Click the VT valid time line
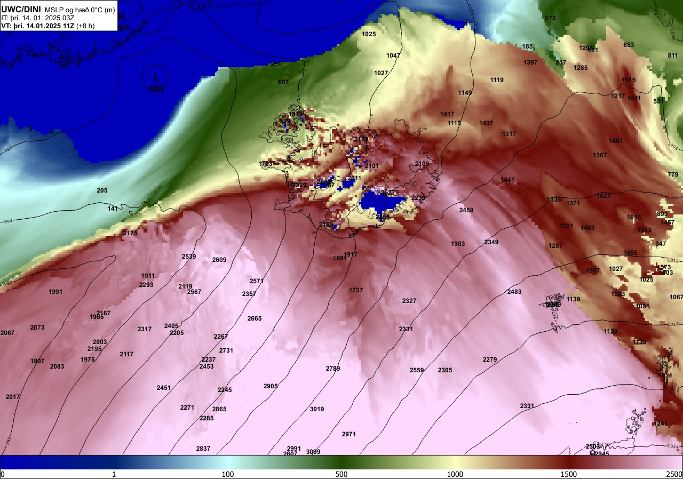 pos(48,26)
